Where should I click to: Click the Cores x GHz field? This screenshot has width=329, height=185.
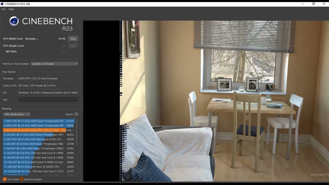click(48, 86)
